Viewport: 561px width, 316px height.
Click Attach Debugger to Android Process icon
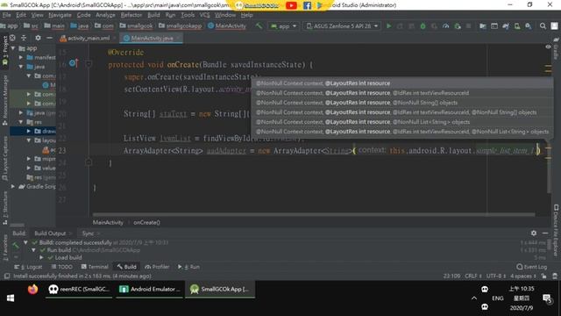(x=458, y=25)
